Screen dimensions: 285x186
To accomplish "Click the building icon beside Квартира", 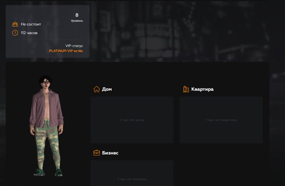I will 186,89.
